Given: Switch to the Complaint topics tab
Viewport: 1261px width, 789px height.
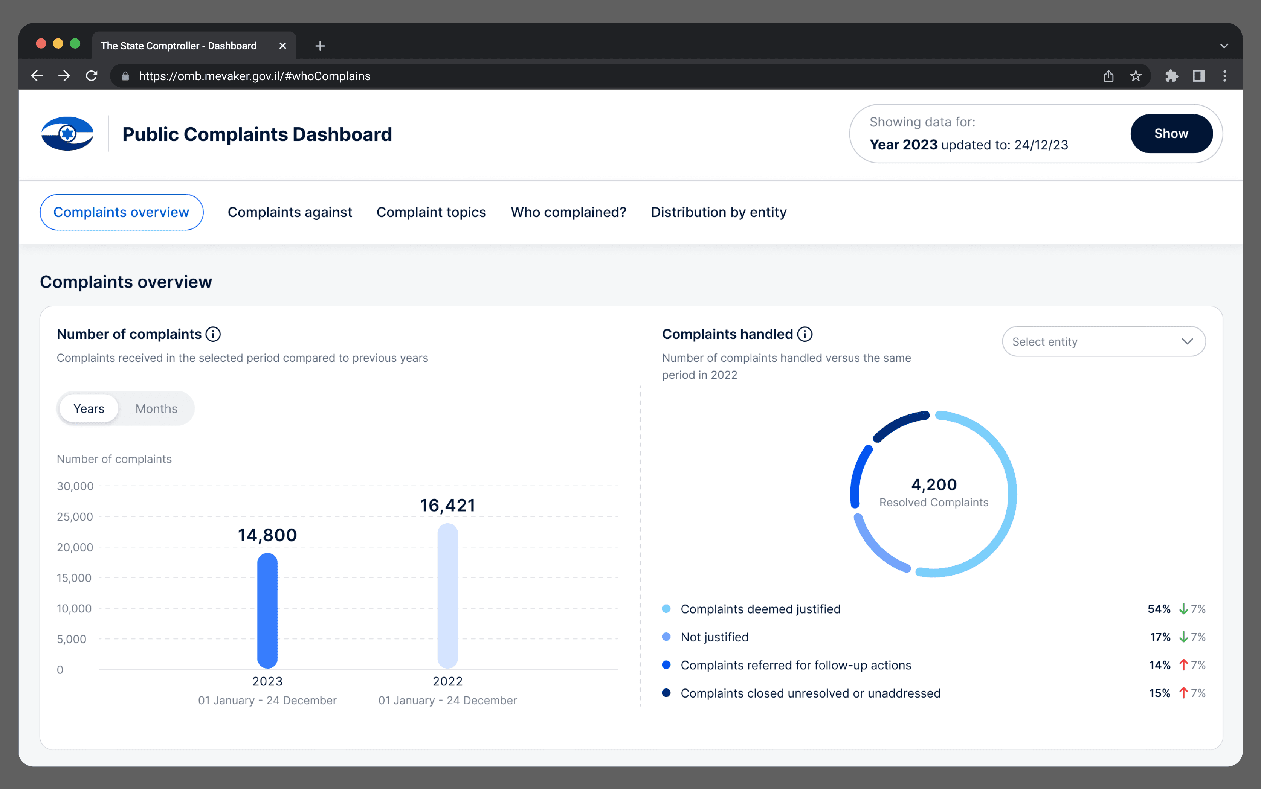Looking at the screenshot, I should pyautogui.click(x=431, y=212).
